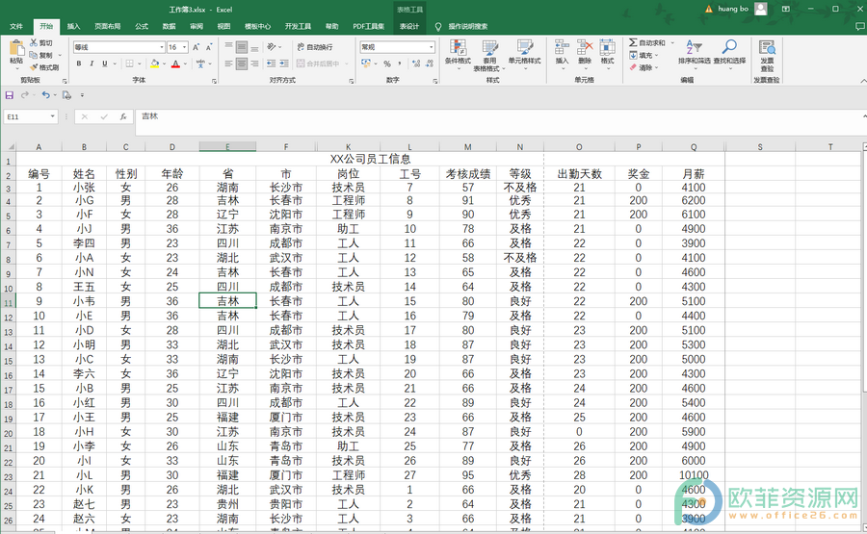Toggle middle vertical alignment
867x534 pixels.
[242, 47]
